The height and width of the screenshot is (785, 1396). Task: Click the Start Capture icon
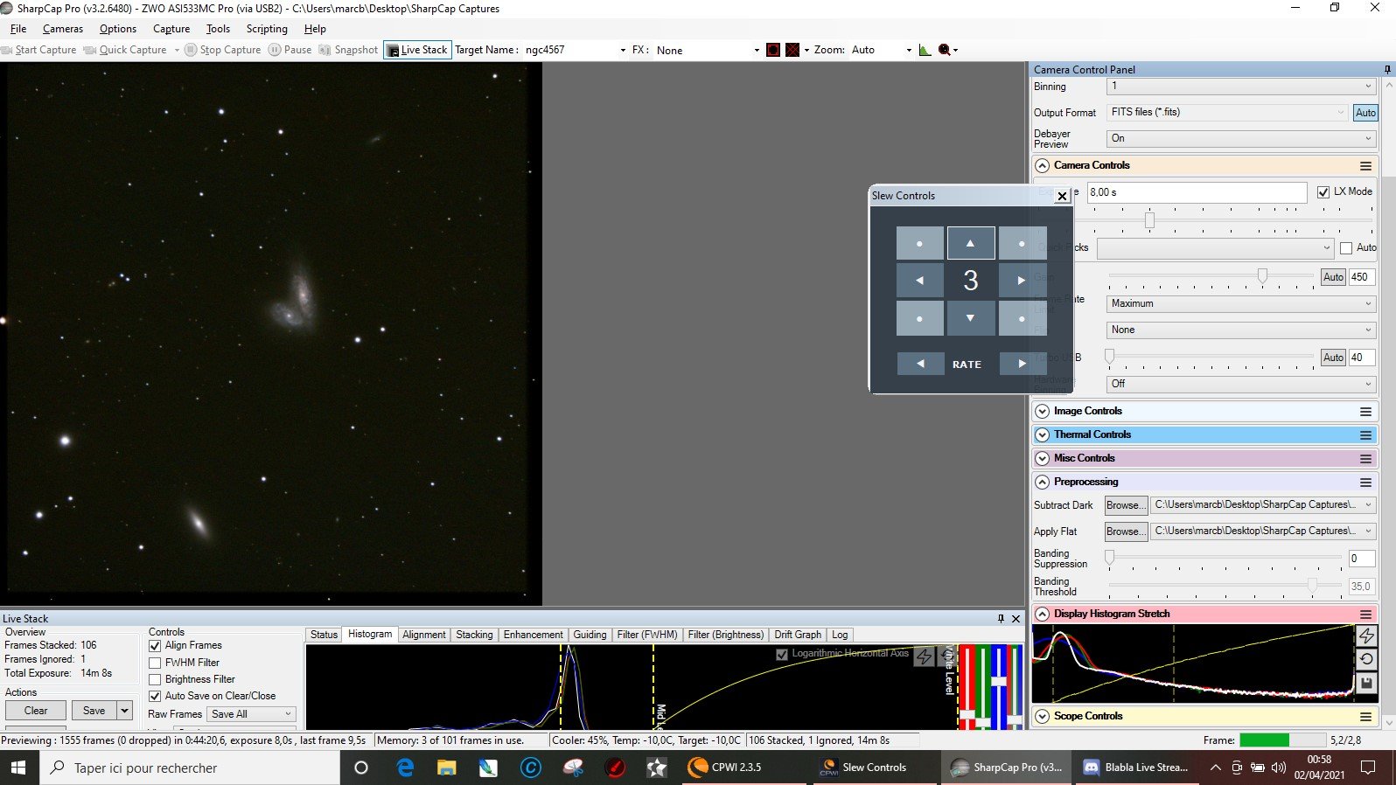click(7, 50)
